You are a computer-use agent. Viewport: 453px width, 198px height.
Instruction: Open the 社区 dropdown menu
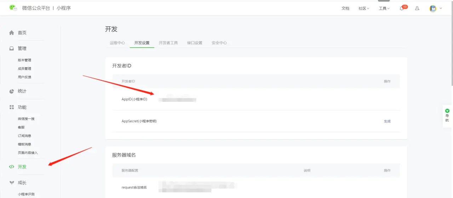click(x=364, y=8)
